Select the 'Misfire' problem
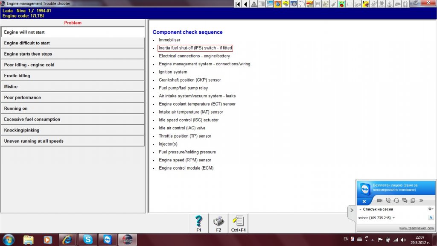The width and height of the screenshot is (437, 246). click(73, 86)
